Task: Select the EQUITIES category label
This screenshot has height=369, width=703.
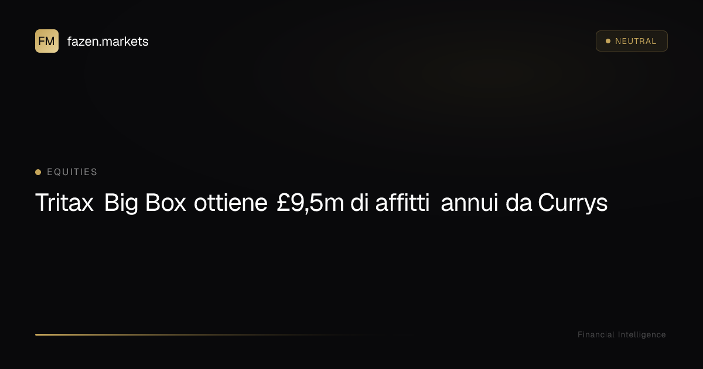Action: click(72, 172)
